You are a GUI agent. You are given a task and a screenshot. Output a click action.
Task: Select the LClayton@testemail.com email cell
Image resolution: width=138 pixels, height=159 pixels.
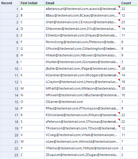tap(82, 82)
